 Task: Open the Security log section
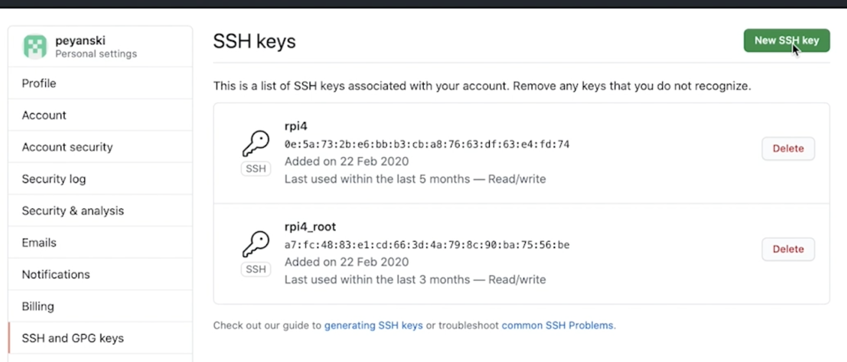[53, 179]
